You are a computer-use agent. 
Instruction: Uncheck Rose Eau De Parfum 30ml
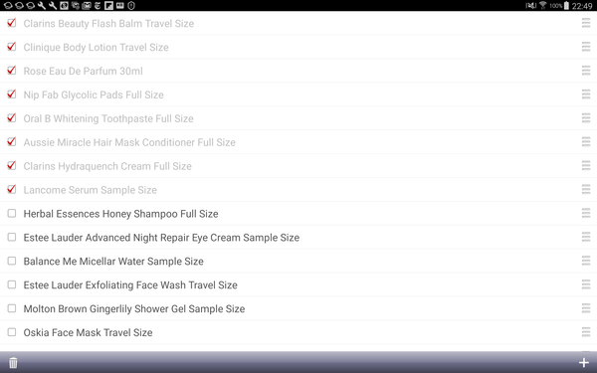[x=12, y=71]
